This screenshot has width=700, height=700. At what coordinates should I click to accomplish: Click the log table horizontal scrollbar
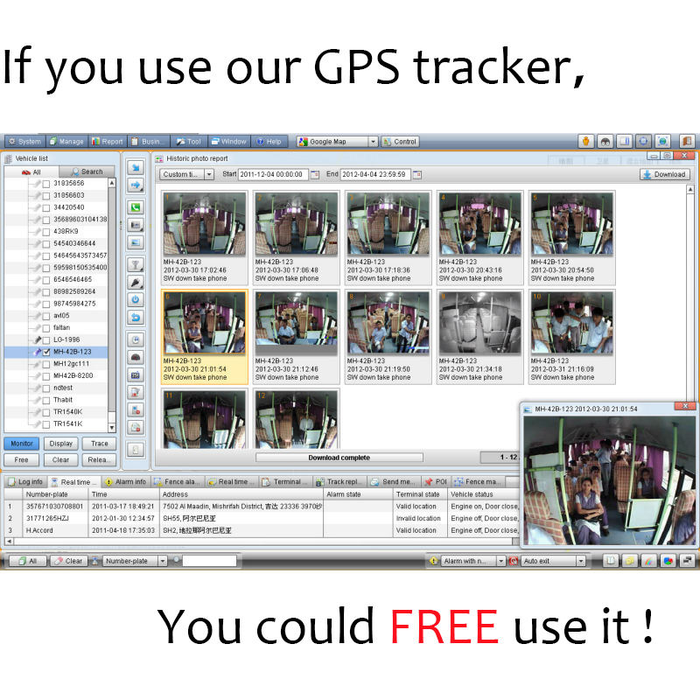[263, 541]
